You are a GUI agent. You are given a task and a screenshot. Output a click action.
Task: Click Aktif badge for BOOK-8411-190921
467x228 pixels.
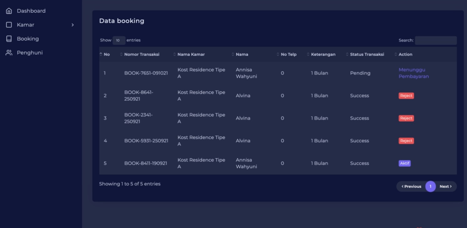(404, 163)
